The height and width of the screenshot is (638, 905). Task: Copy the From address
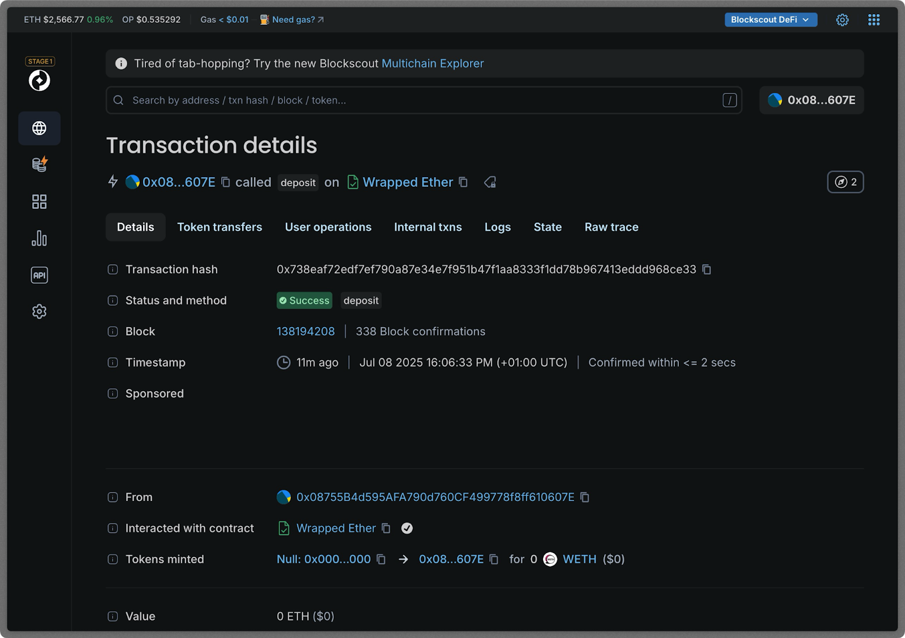585,497
